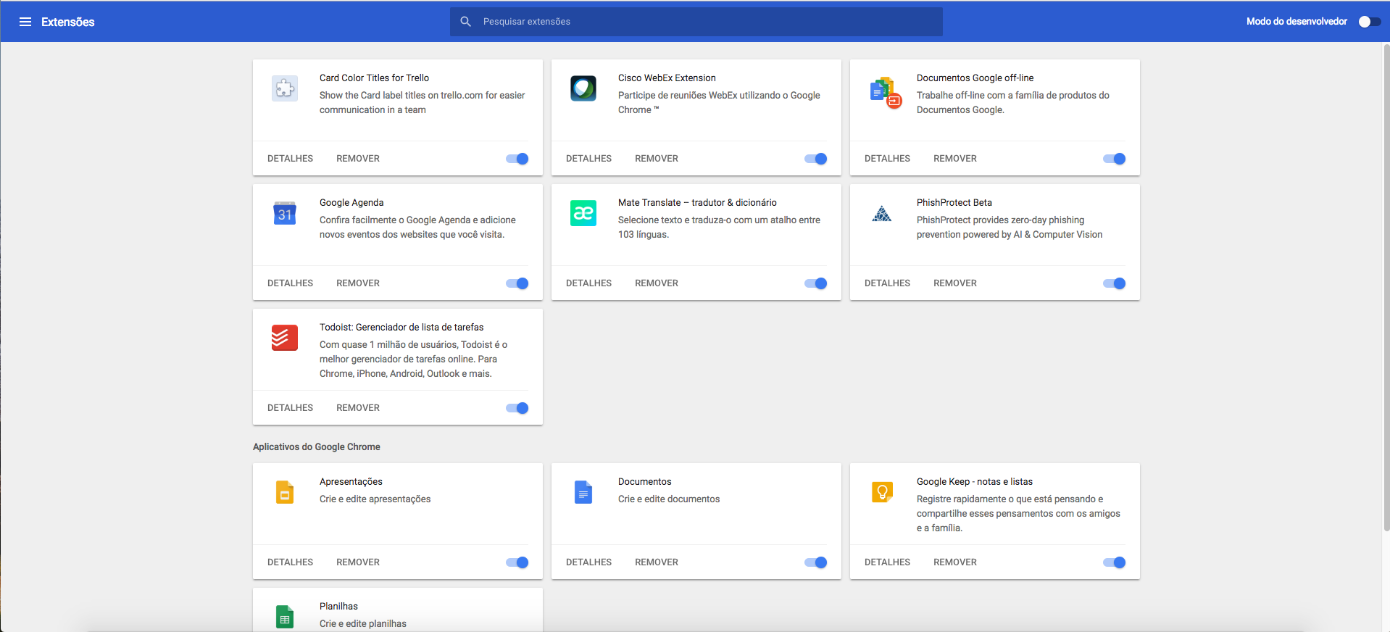Click the Google Keep - notas e listas title
1390x632 pixels.
tap(975, 482)
